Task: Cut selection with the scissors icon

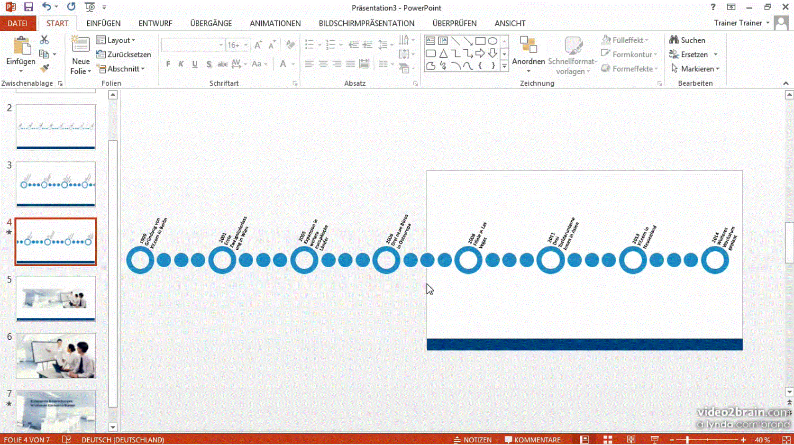Action: (x=44, y=40)
